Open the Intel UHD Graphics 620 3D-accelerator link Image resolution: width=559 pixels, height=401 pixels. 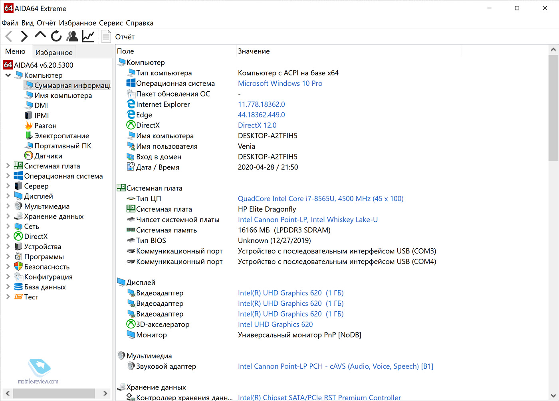point(275,324)
